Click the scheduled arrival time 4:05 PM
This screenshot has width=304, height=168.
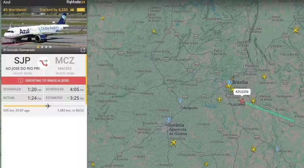(x=77, y=89)
